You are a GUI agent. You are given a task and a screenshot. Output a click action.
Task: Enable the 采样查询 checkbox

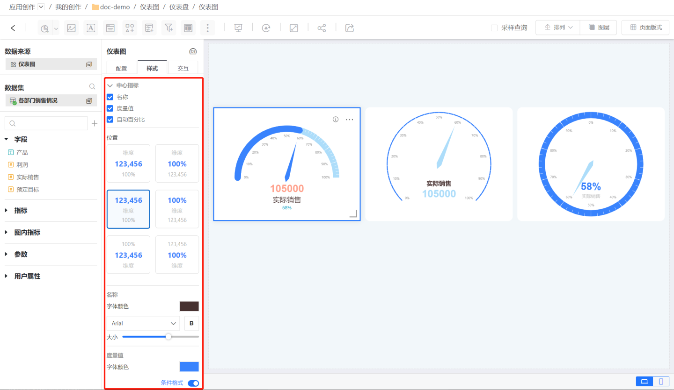pos(494,28)
